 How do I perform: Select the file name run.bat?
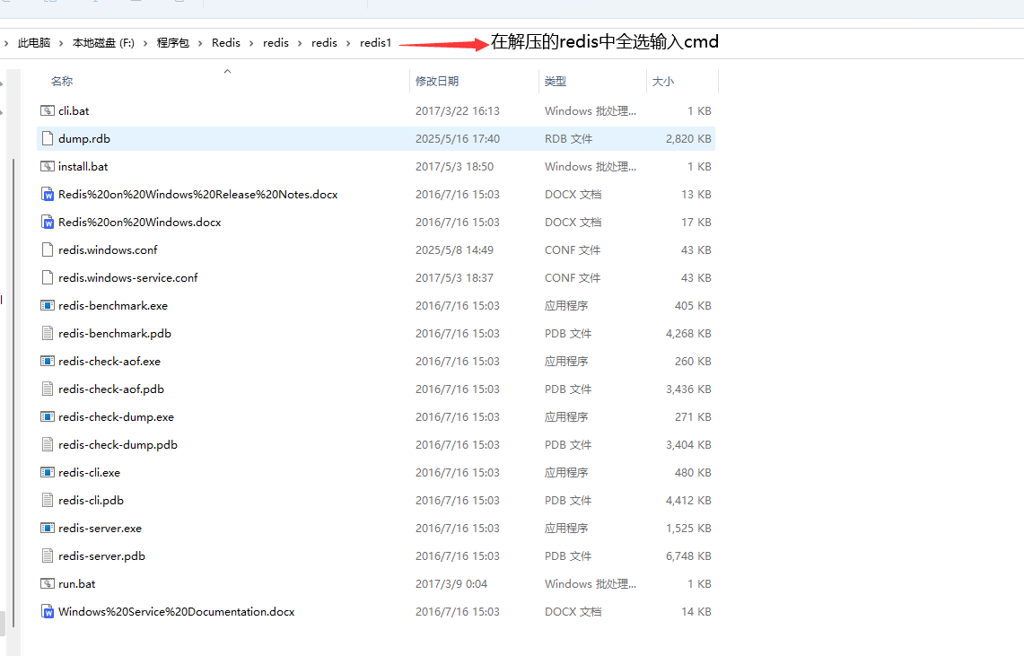click(x=77, y=583)
